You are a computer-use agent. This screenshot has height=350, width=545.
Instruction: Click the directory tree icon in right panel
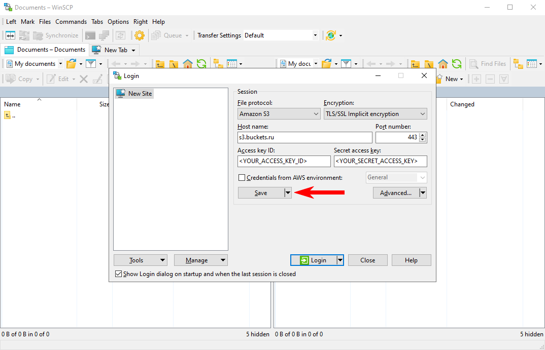click(x=518, y=64)
